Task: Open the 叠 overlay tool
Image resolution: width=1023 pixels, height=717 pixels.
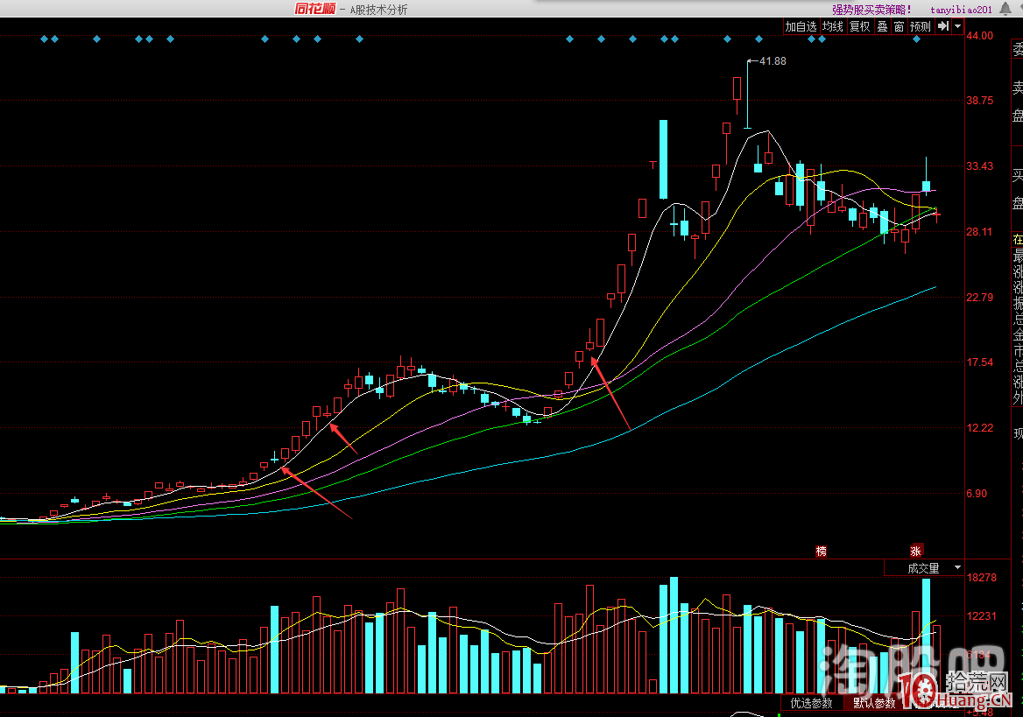Action: click(x=882, y=27)
